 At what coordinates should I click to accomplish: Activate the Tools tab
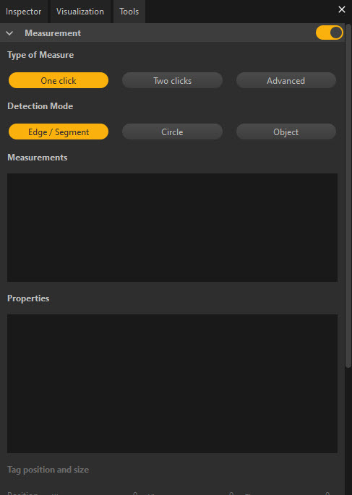pos(129,12)
